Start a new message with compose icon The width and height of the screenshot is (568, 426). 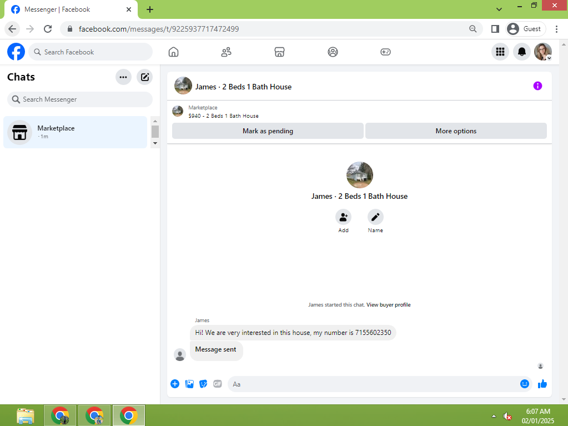click(x=144, y=77)
